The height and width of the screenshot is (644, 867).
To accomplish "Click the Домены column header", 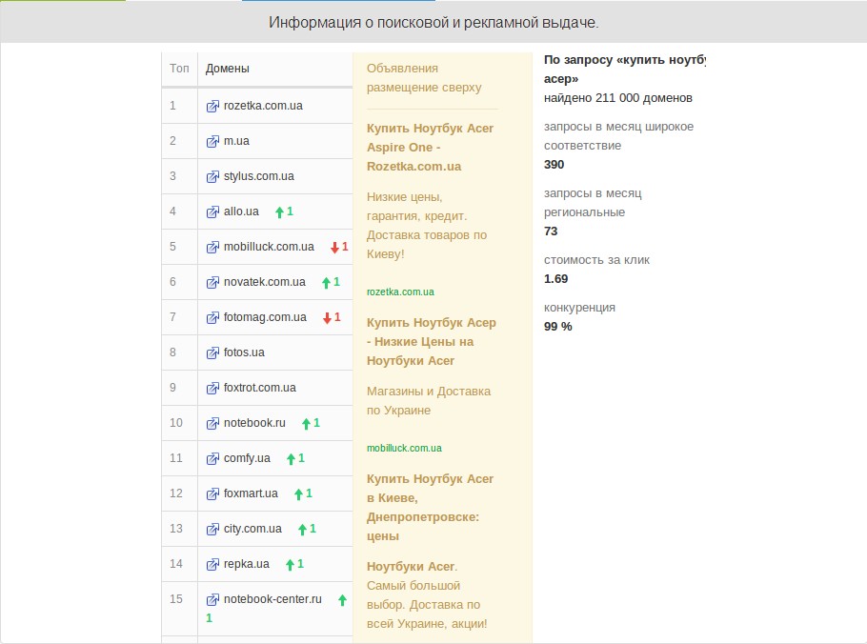I will (228, 69).
